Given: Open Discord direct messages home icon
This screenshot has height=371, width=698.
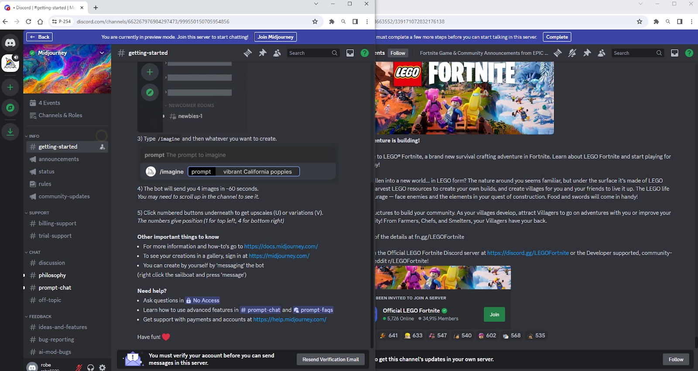Looking at the screenshot, I should pyautogui.click(x=10, y=43).
